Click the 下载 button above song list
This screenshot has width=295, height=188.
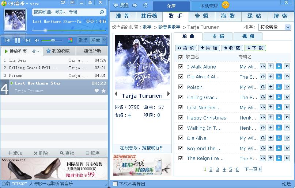tap(255, 48)
